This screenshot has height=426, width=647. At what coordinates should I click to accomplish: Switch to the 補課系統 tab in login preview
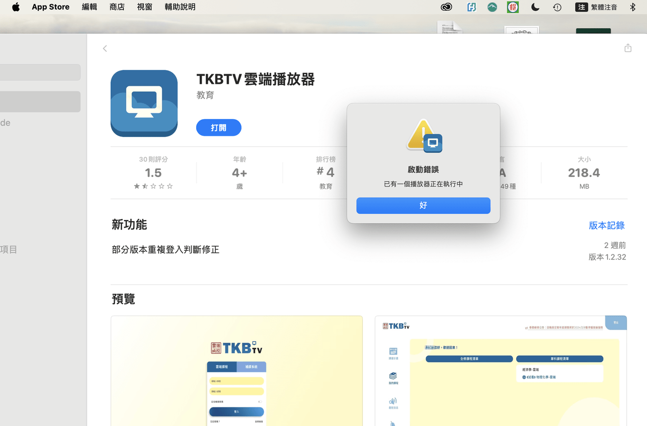[251, 366]
